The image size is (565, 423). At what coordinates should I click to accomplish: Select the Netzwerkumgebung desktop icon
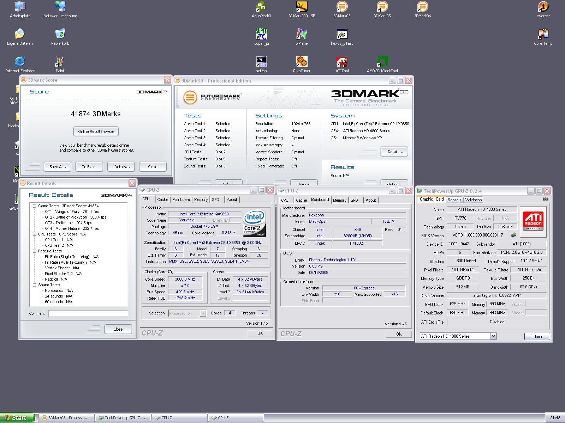pos(60,10)
